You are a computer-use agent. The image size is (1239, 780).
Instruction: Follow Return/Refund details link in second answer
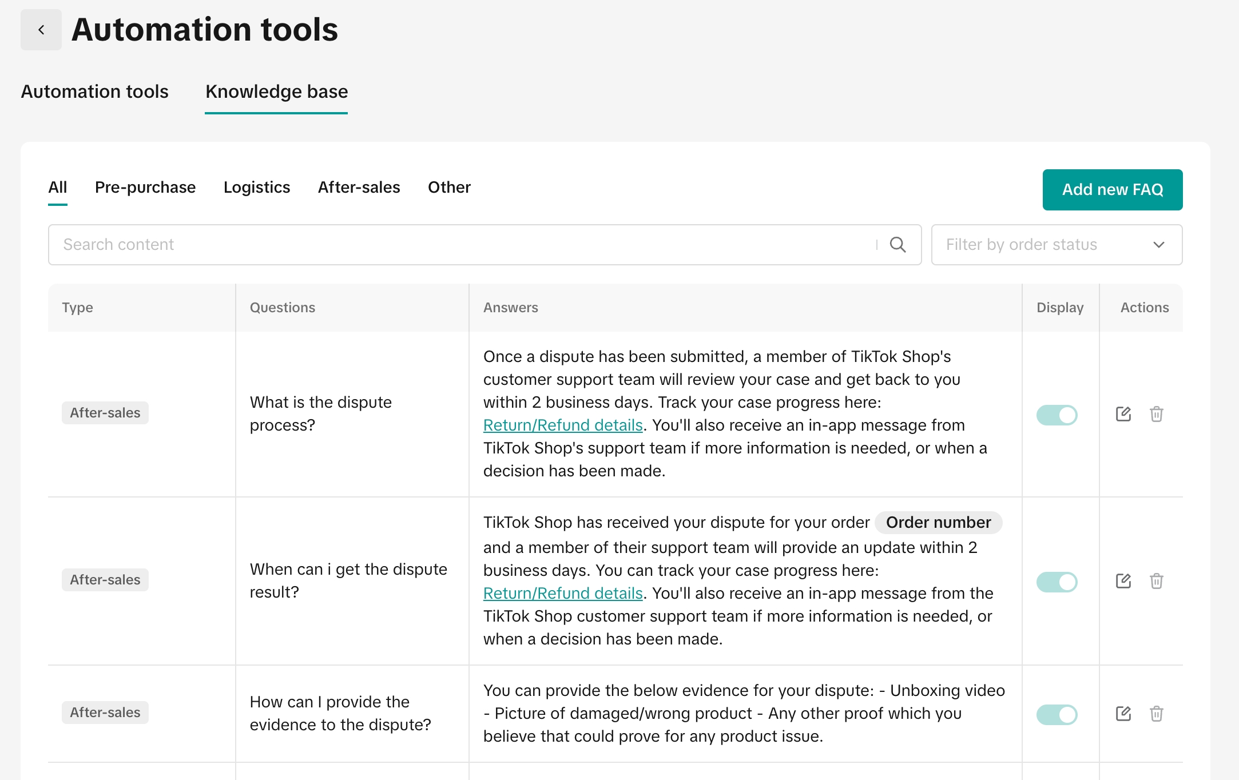click(x=563, y=594)
